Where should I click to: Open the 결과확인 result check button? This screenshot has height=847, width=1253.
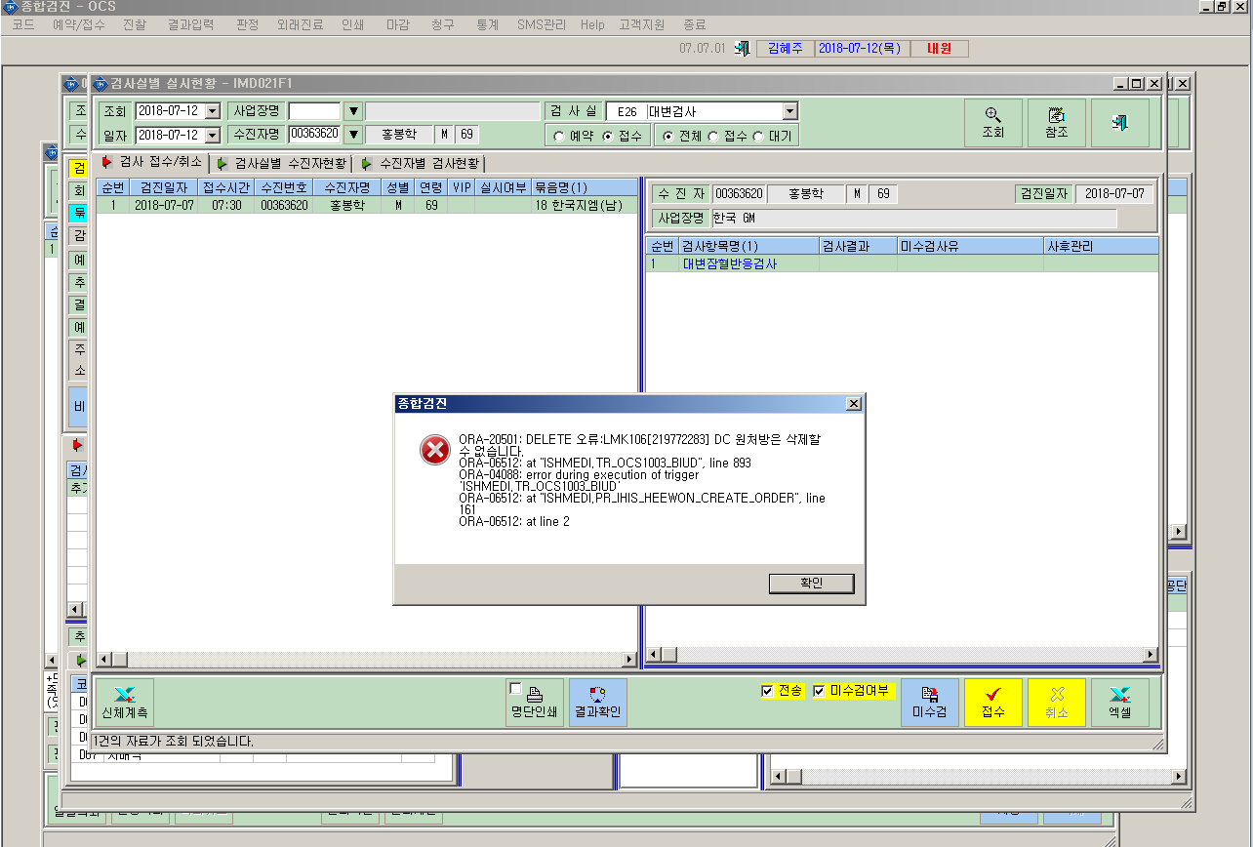tap(598, 703)
